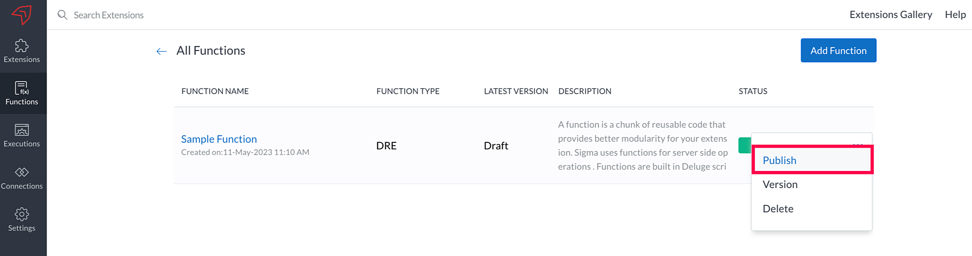
Task: Choose Delete in the dropdown menu
Action: (778, 209)
